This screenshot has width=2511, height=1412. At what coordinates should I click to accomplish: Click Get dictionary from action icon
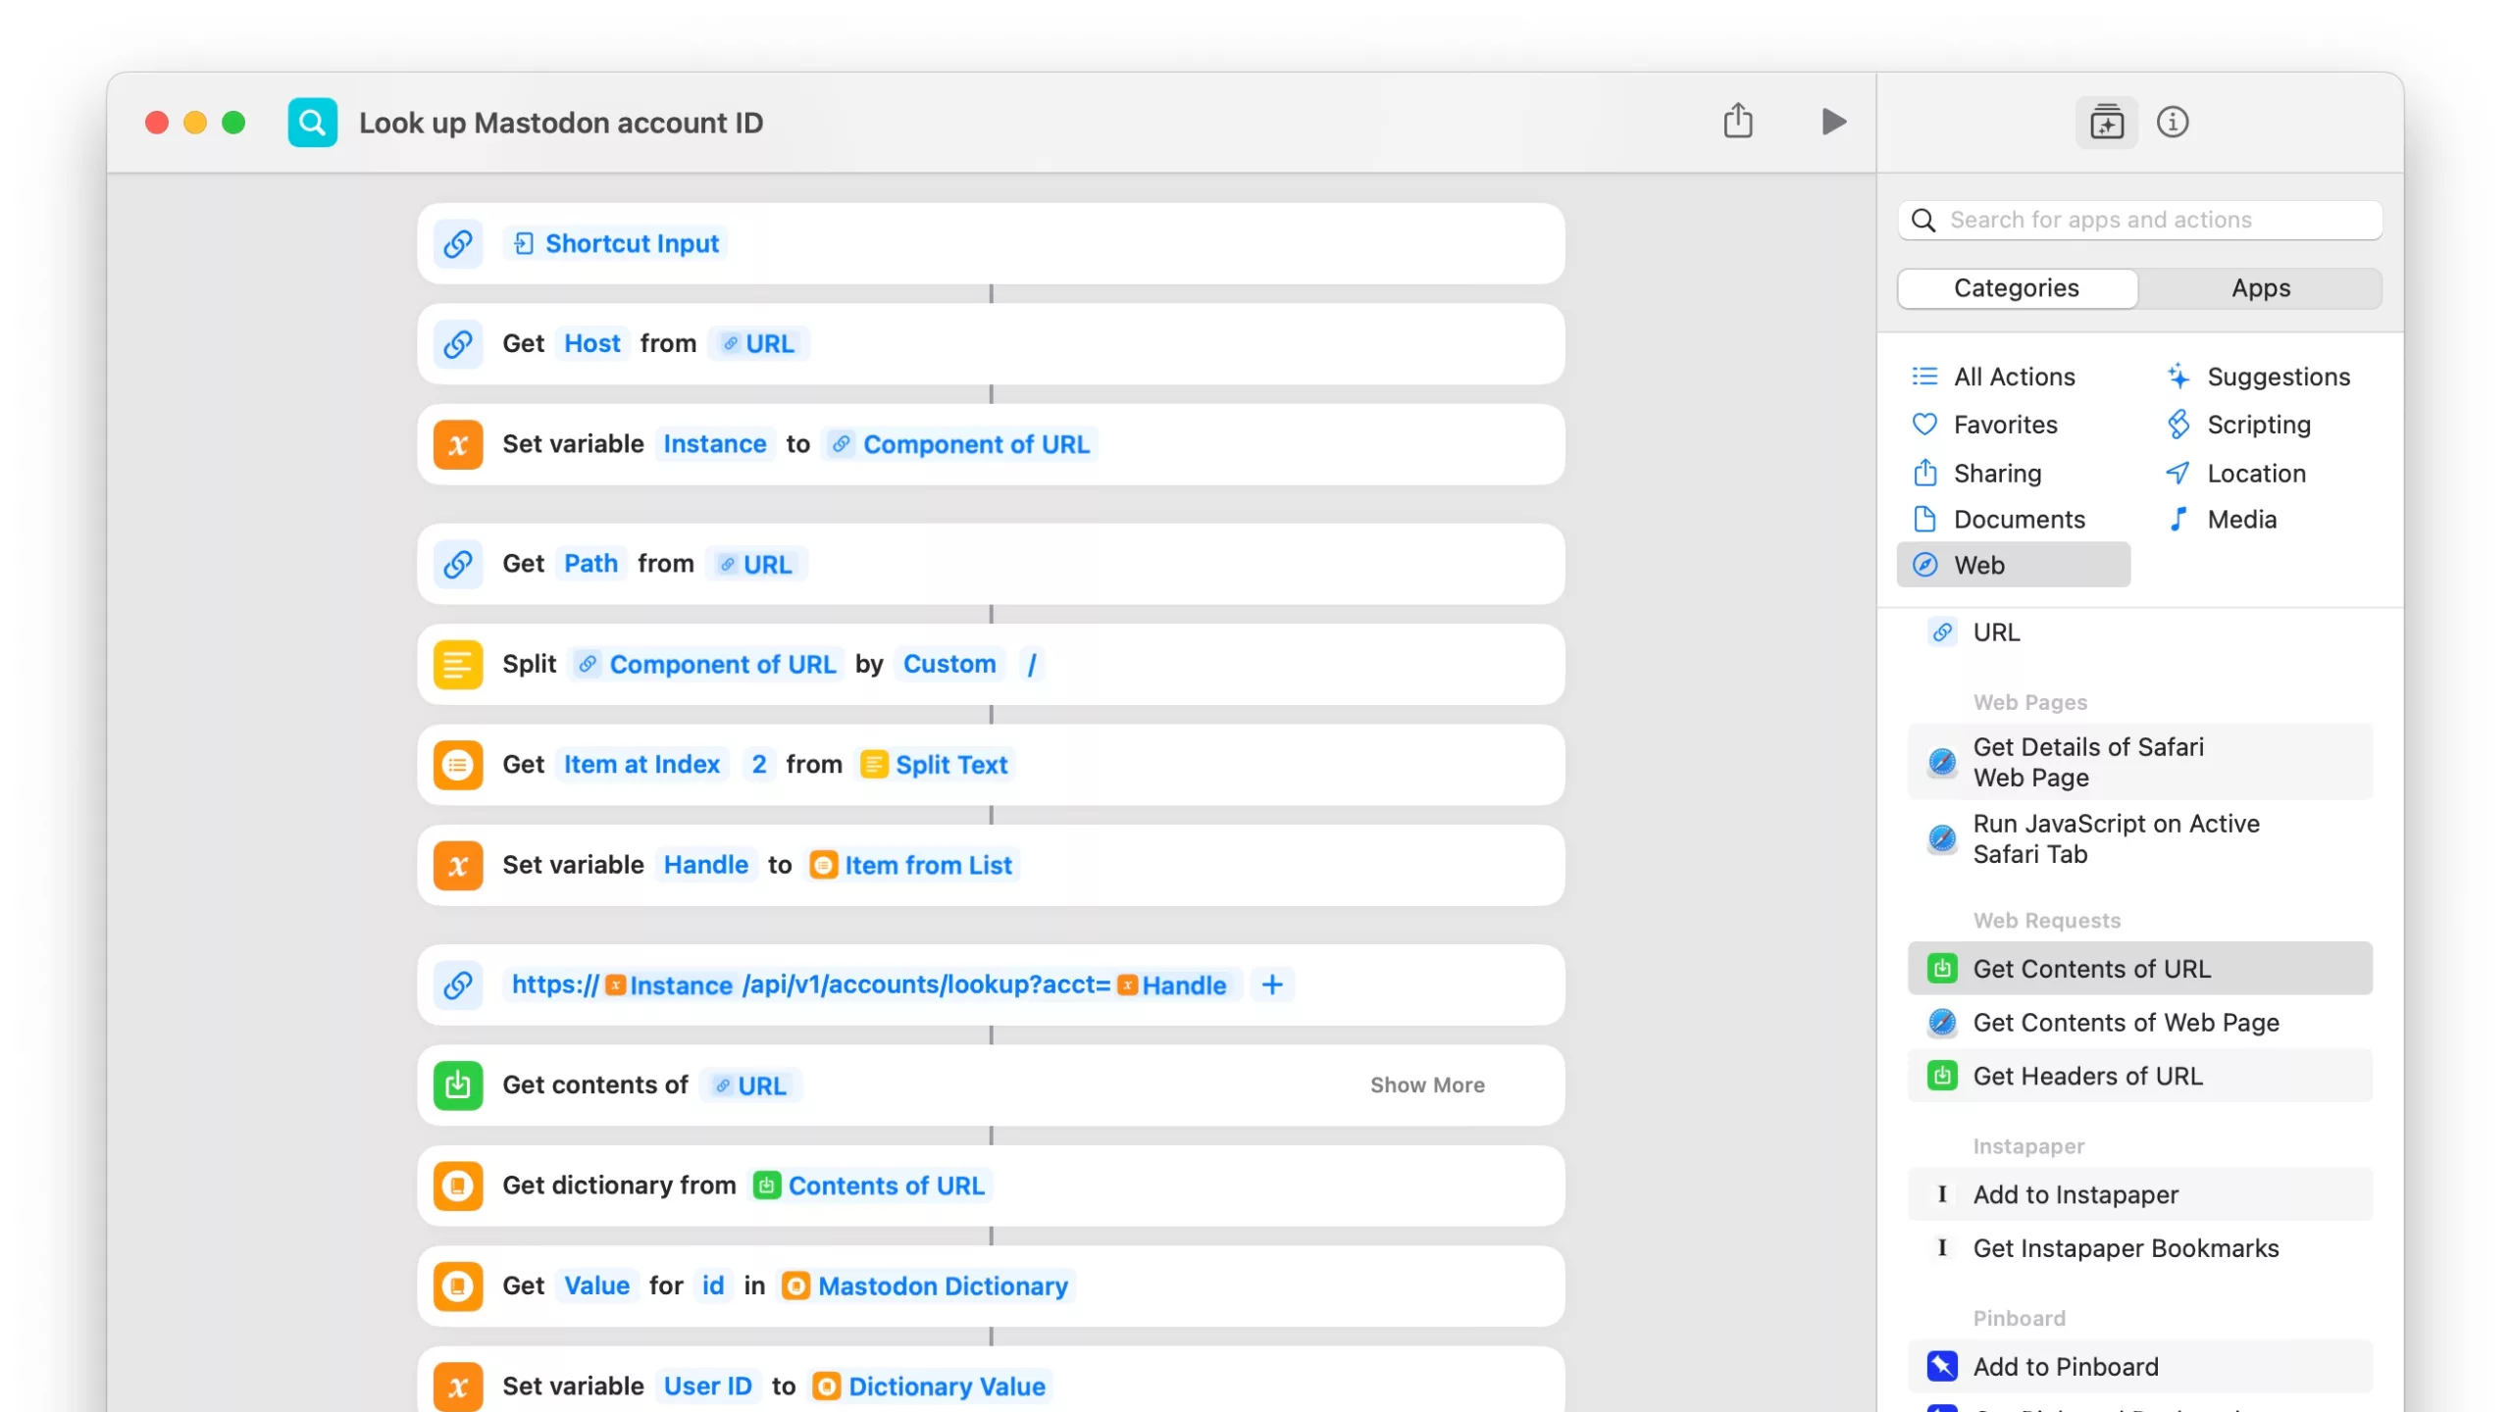[x=457, y=1185]
